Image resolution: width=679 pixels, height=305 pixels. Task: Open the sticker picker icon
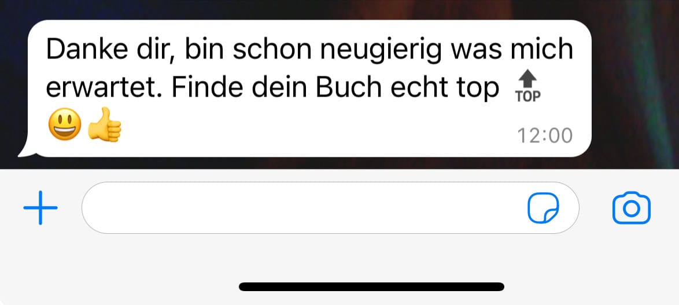pyautogui.click(x=543, y=208)
